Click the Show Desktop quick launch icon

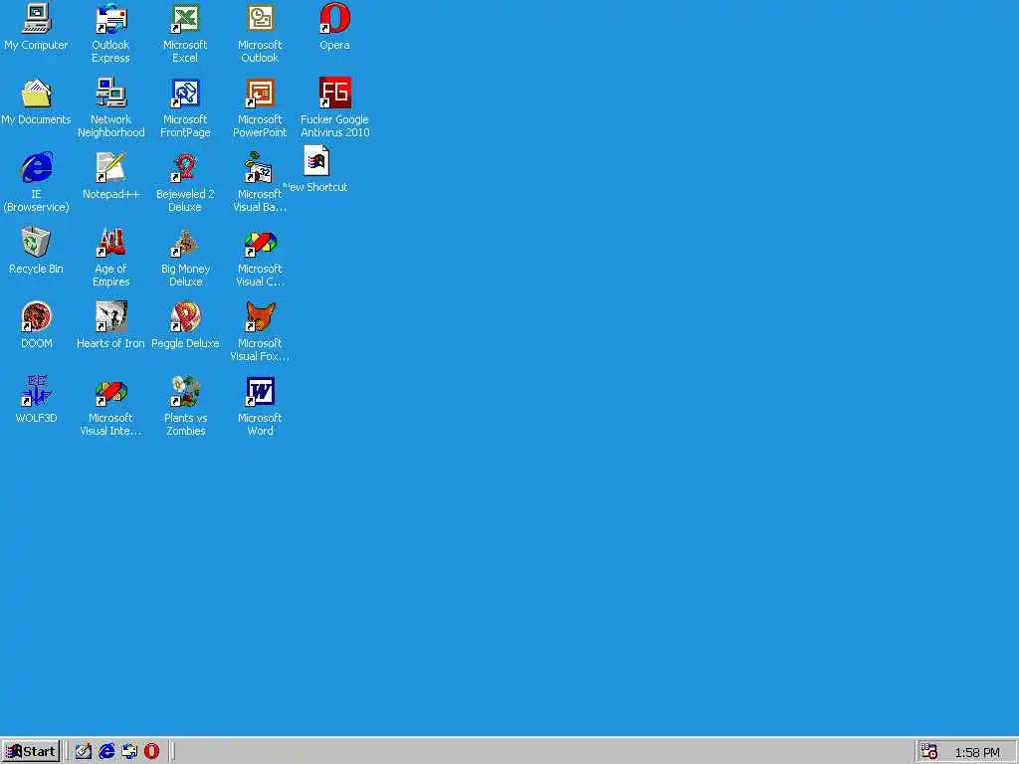point(84,752)
